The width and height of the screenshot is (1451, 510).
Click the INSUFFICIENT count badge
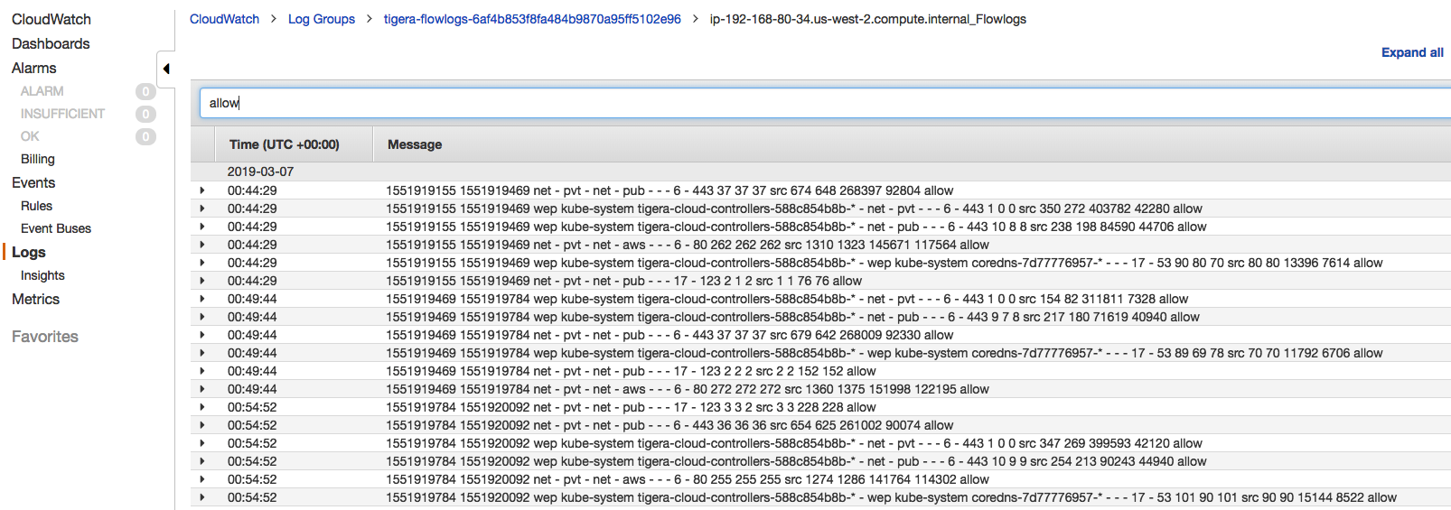pos(145,114)
